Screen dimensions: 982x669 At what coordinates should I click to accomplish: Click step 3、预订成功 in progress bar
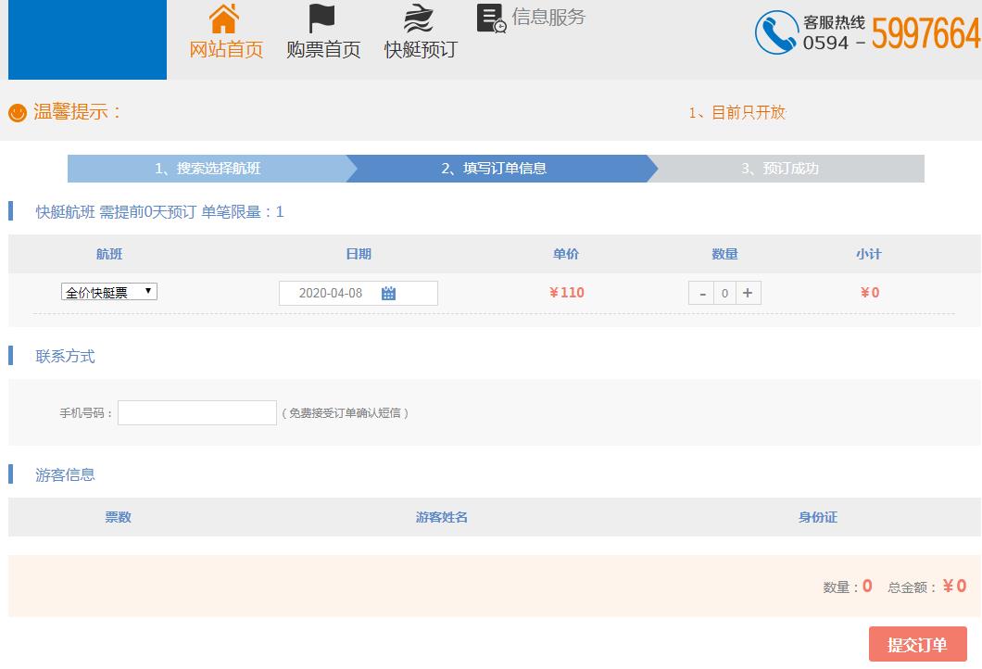780,169
